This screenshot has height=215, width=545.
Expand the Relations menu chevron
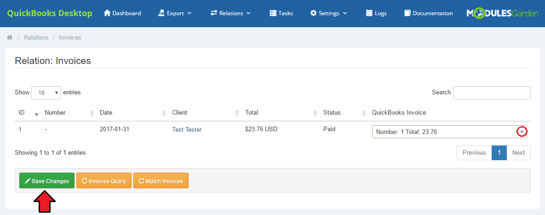click(248, 13)
